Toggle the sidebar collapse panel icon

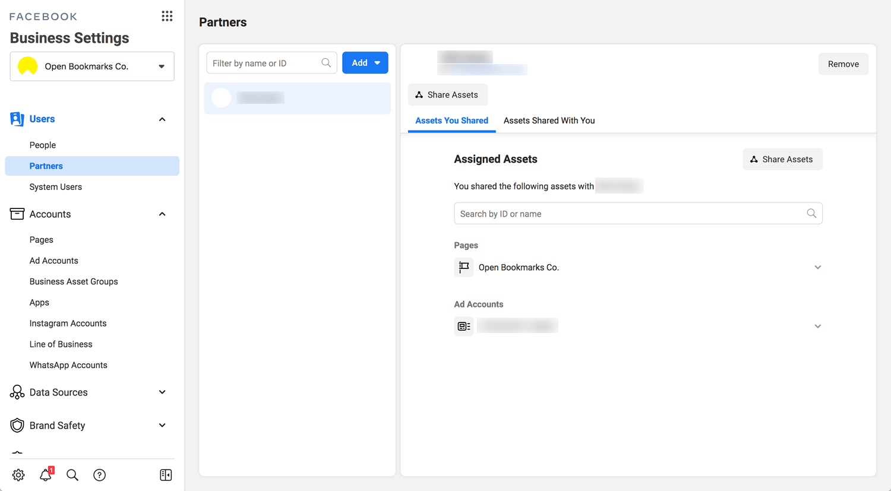[x=166, y=475]
